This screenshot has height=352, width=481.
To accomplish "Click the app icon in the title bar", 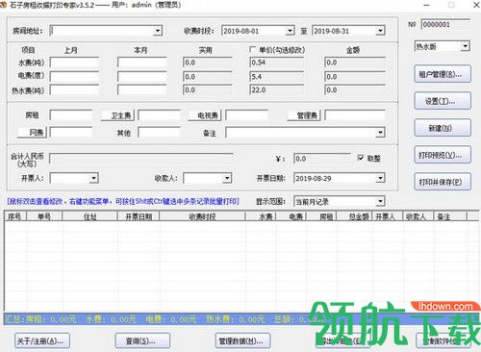I will [x=3, y=5].
